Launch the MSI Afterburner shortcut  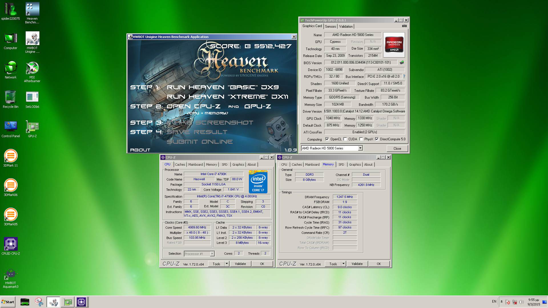pyautogui.click(x=32, y=72)
